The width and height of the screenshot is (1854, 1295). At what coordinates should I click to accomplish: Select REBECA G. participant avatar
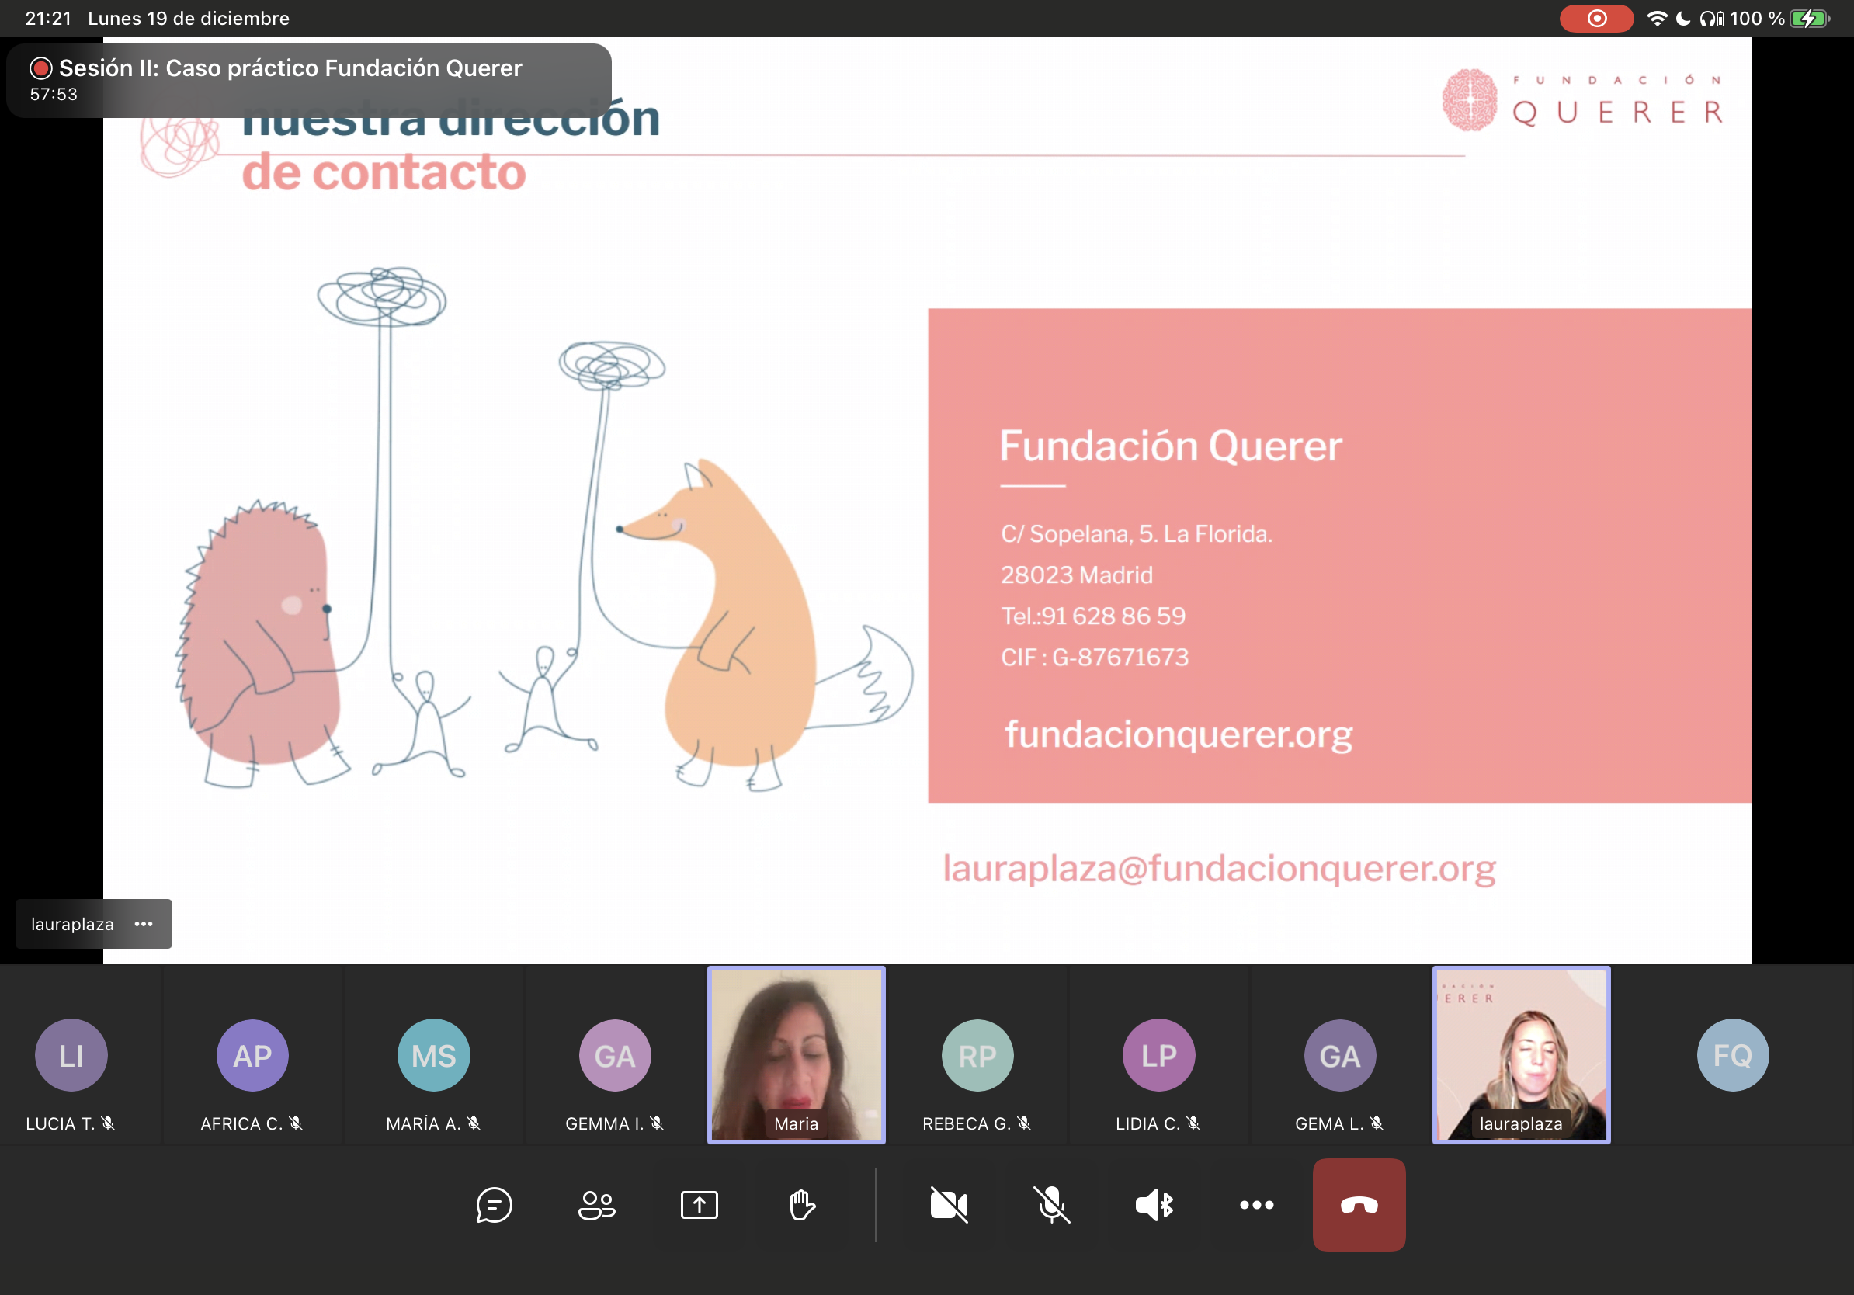coord(978,1055)
